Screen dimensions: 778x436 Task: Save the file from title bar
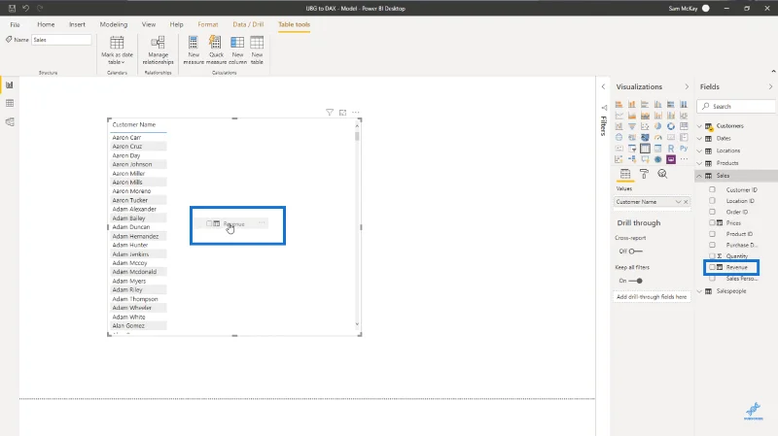point(12,8)
